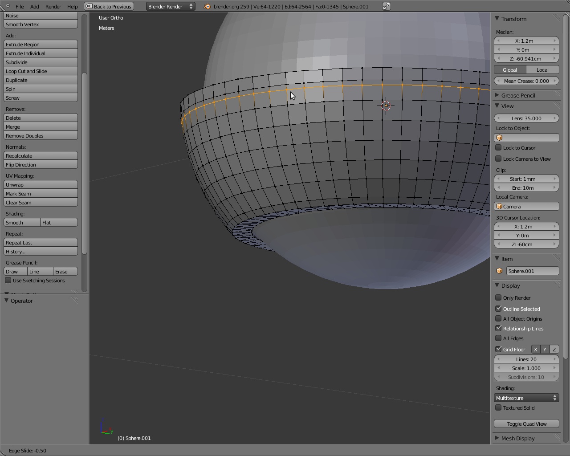Open the Multitexture shading dropdown
The image size is (570, 456).
coord(526,398)
